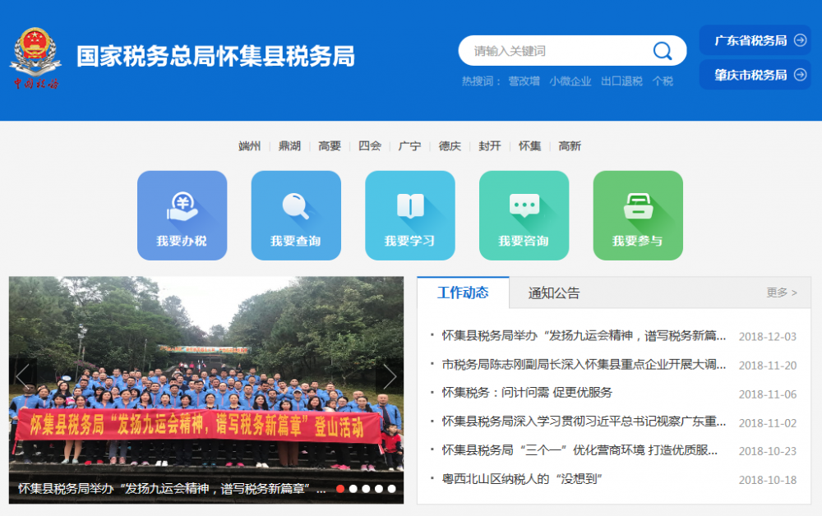
Task: Select the 我要办税 tax service icon
Action: pyautogui.click(x=182, y=214)
